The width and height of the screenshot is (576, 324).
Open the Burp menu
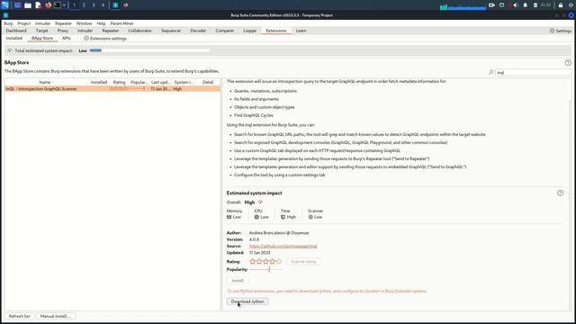click(8, 23)
